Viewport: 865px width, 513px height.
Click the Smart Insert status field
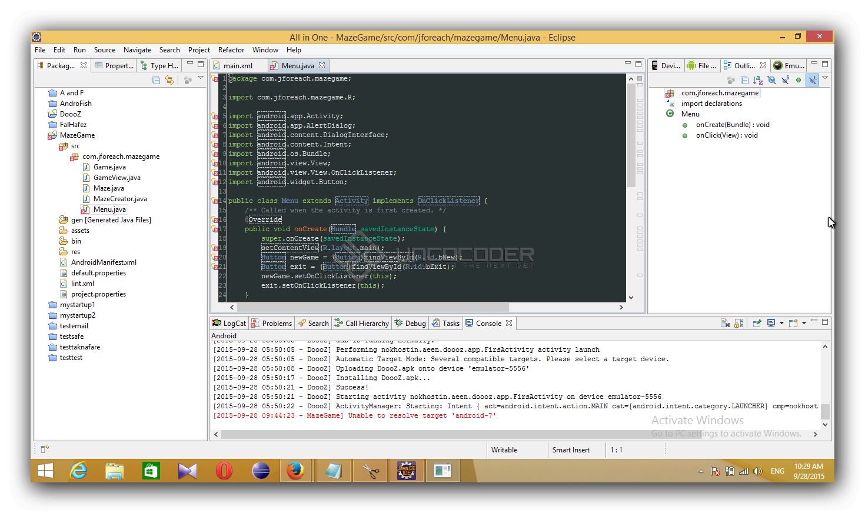[571, 450]
